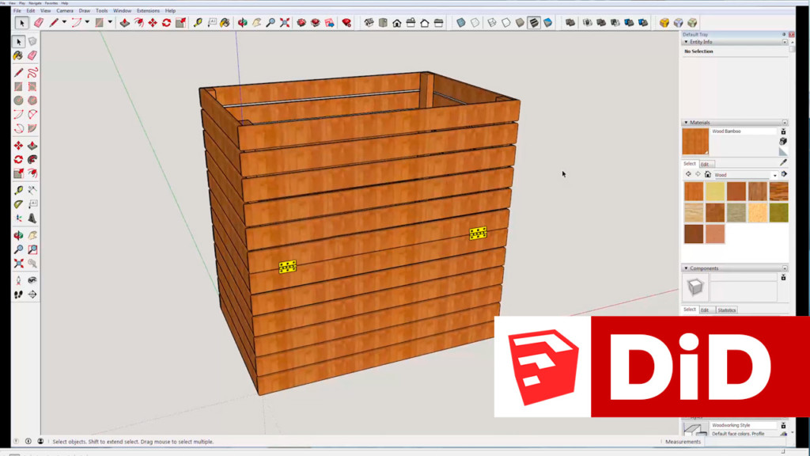The width and height of the screenshot is (810, 456).
Task: Select the Position Camera tool in left toolbar
Action: pos(19,280)
